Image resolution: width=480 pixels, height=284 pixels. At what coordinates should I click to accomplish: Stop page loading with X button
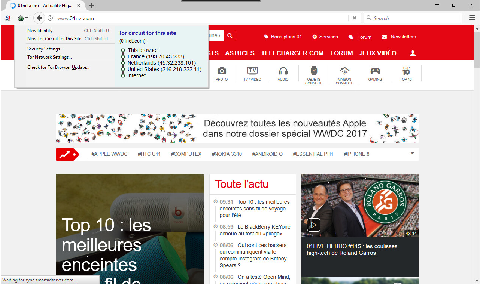point(355,18)
